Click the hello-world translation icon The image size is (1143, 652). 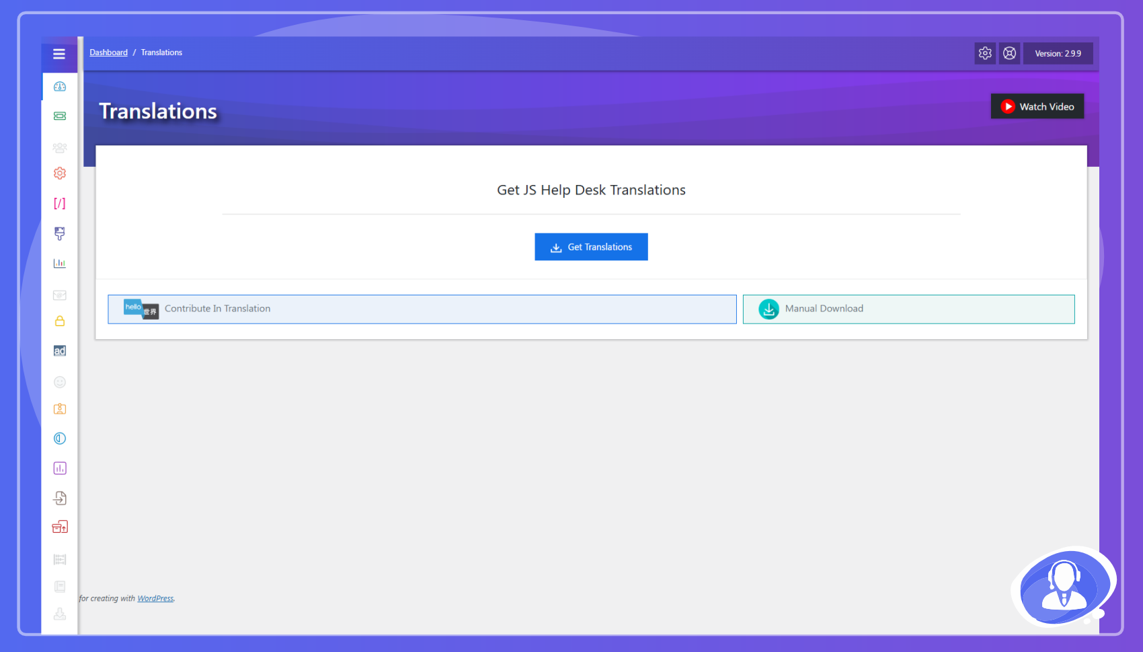point(141,309)
